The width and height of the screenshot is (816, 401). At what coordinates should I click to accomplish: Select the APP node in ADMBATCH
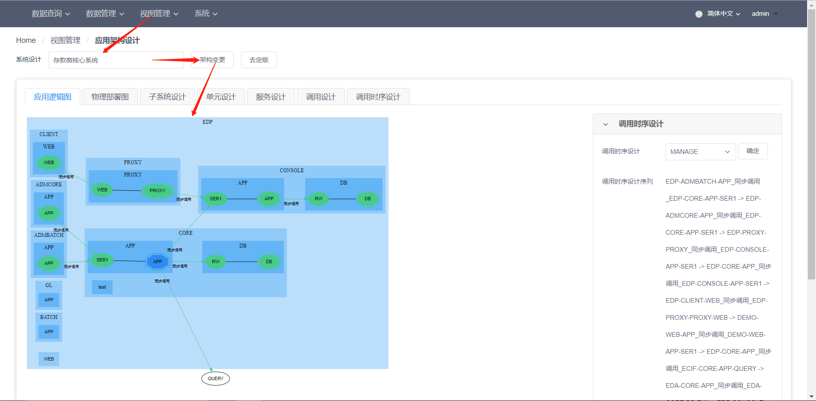[x=49, y=263]
